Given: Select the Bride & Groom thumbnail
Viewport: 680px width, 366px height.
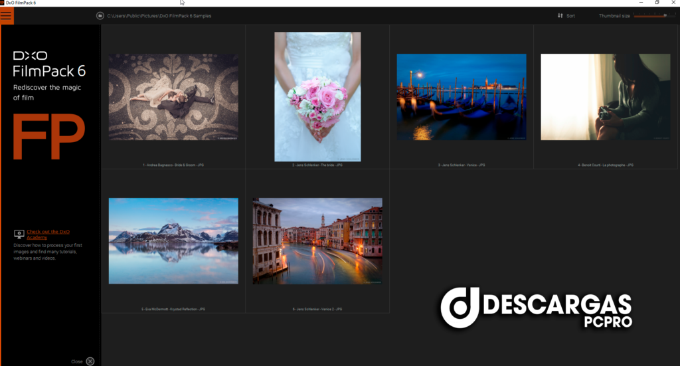Looking at the screenshot, I should (x=173, y=97).
